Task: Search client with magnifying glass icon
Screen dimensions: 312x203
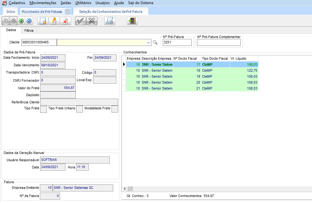Action: (x=155, y=42)
